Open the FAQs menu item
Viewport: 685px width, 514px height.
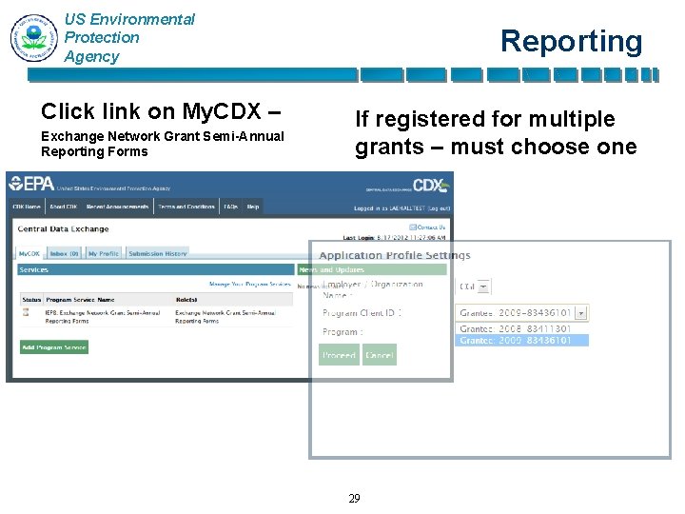click(230, 207)
